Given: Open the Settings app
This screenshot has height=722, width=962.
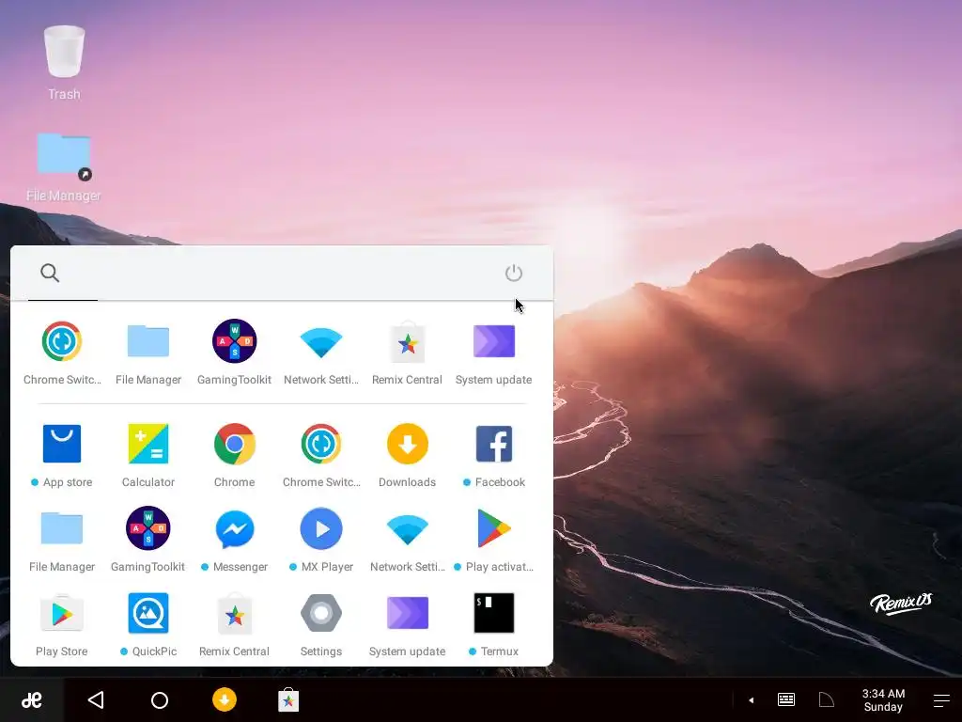Looking at the screenshot, I should point(321,624).
